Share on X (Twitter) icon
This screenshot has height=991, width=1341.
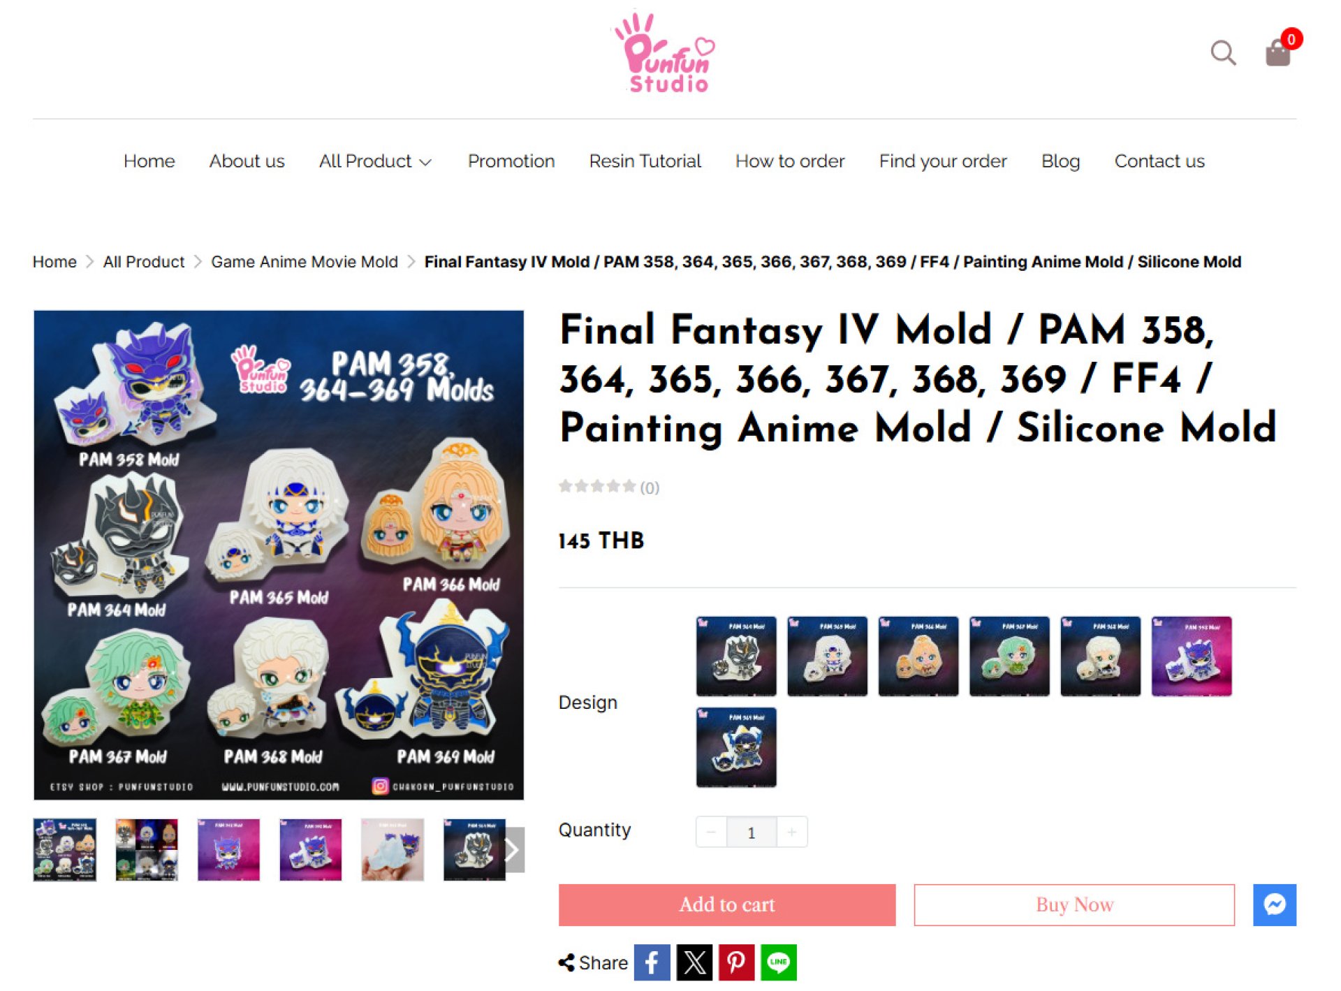(x=694, y=963)
